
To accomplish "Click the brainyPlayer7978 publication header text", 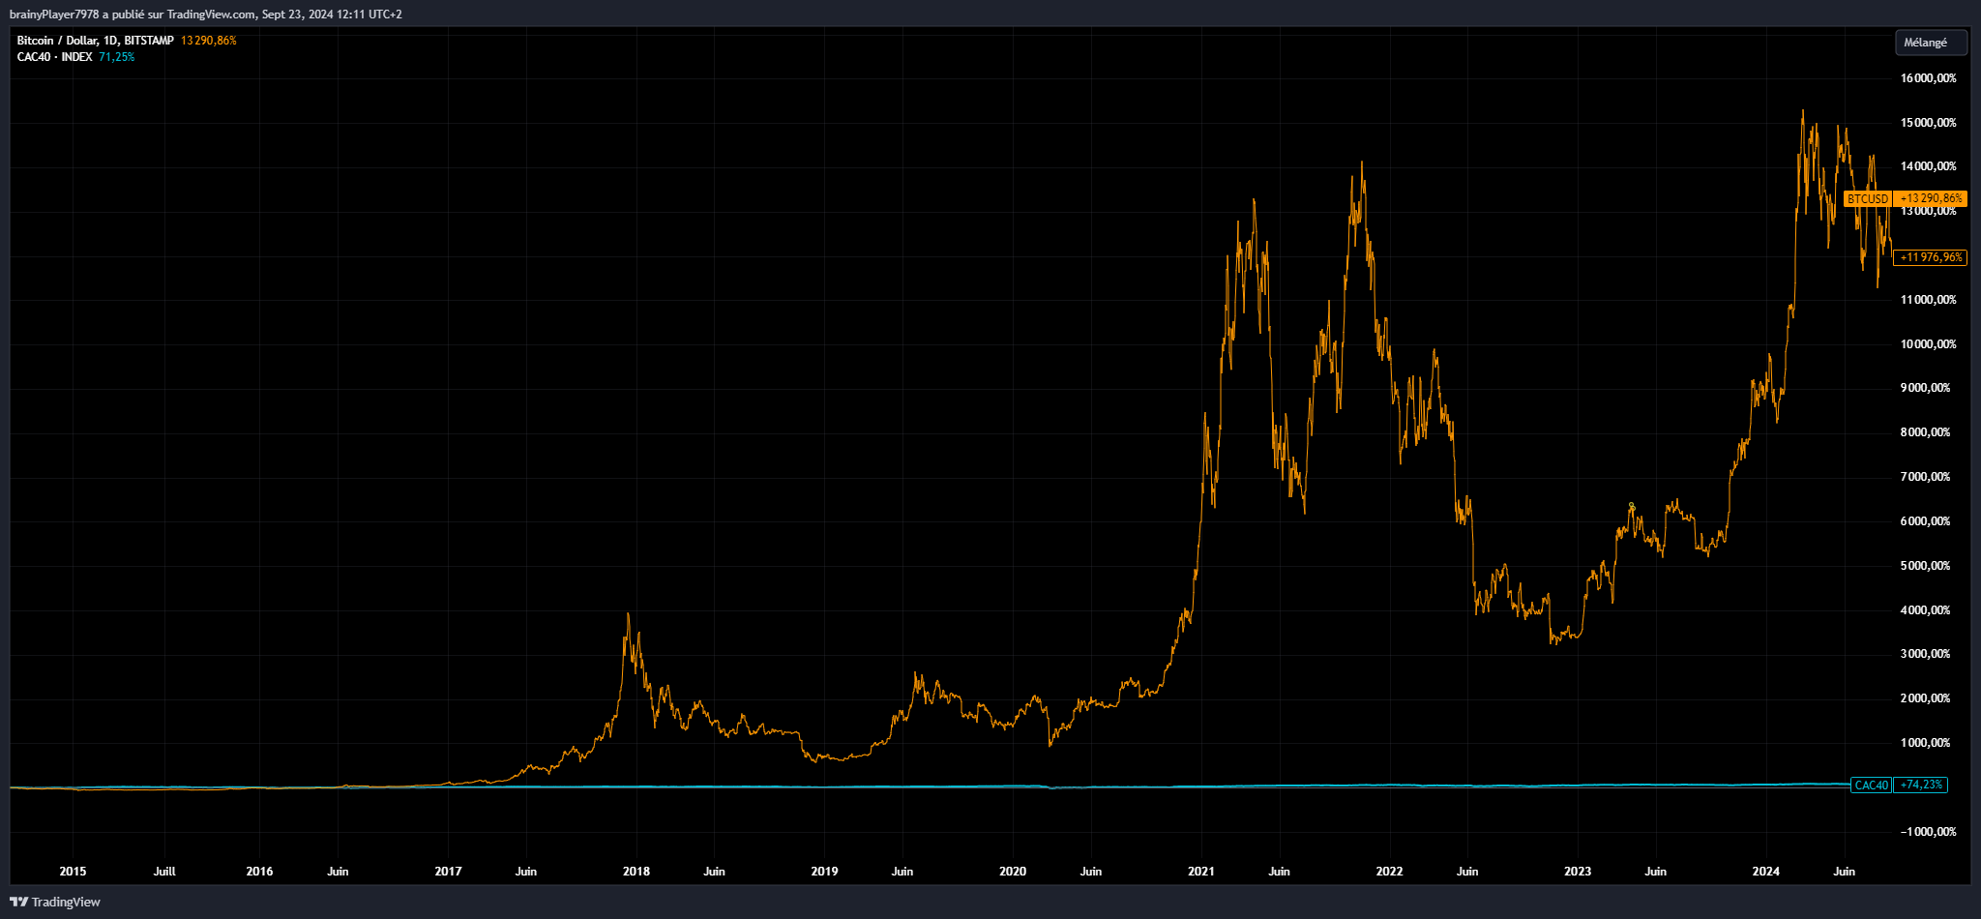I will [205, 14].
